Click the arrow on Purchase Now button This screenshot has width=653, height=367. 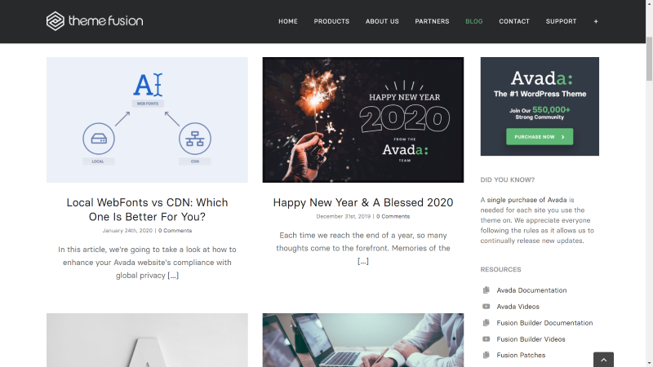(563, 137)
